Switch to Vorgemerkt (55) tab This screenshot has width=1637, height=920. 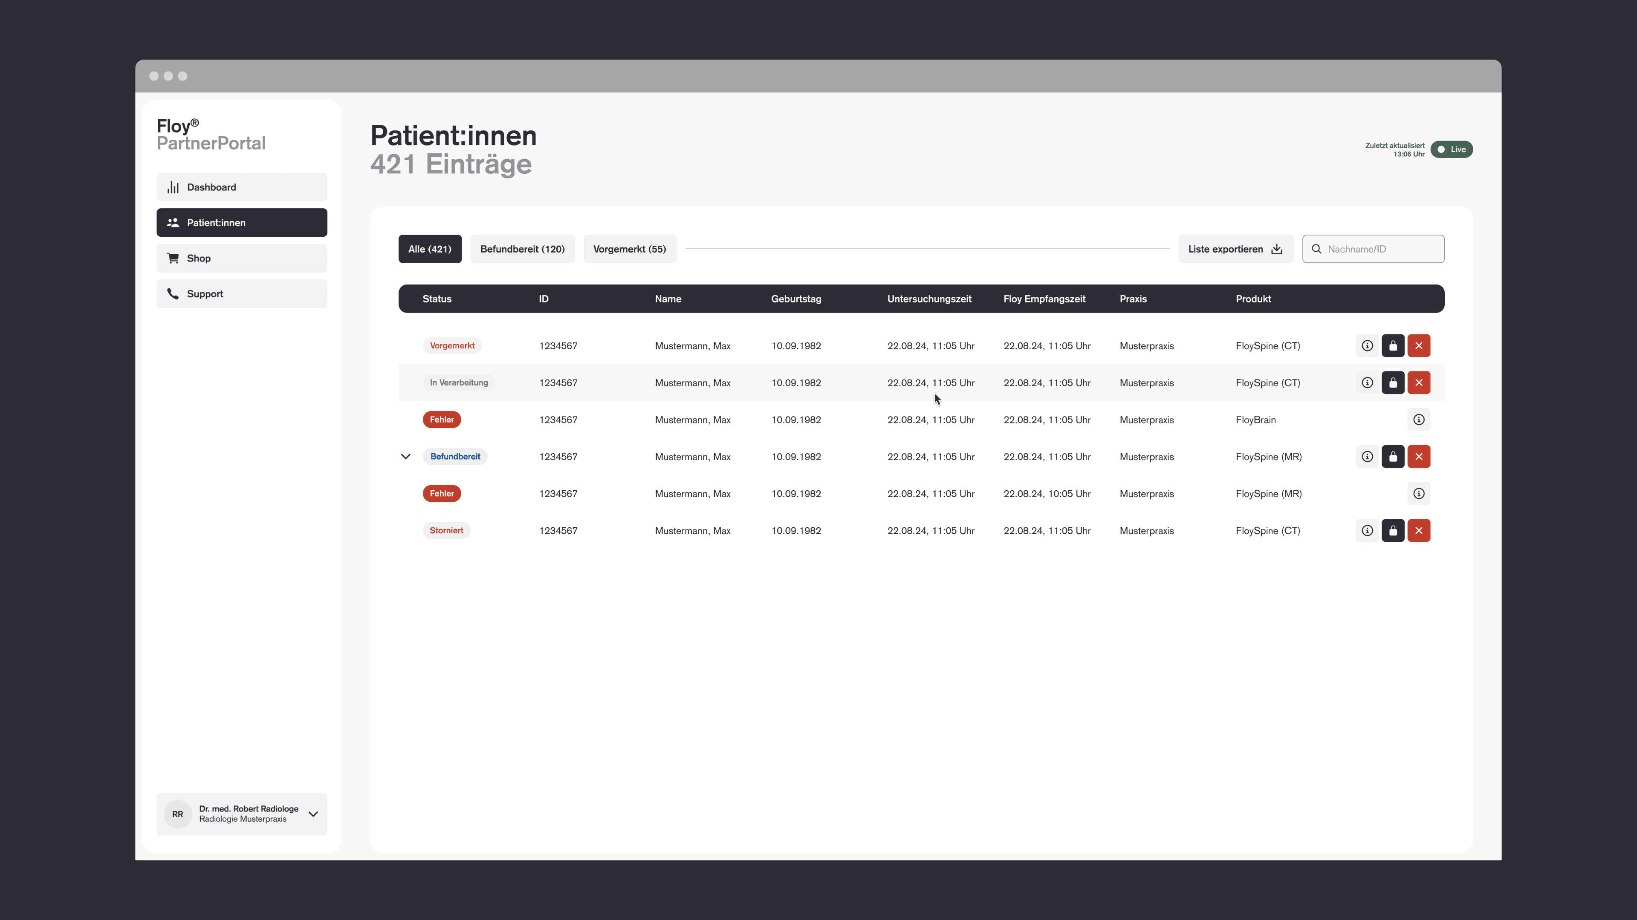click(x=629, y=249)
